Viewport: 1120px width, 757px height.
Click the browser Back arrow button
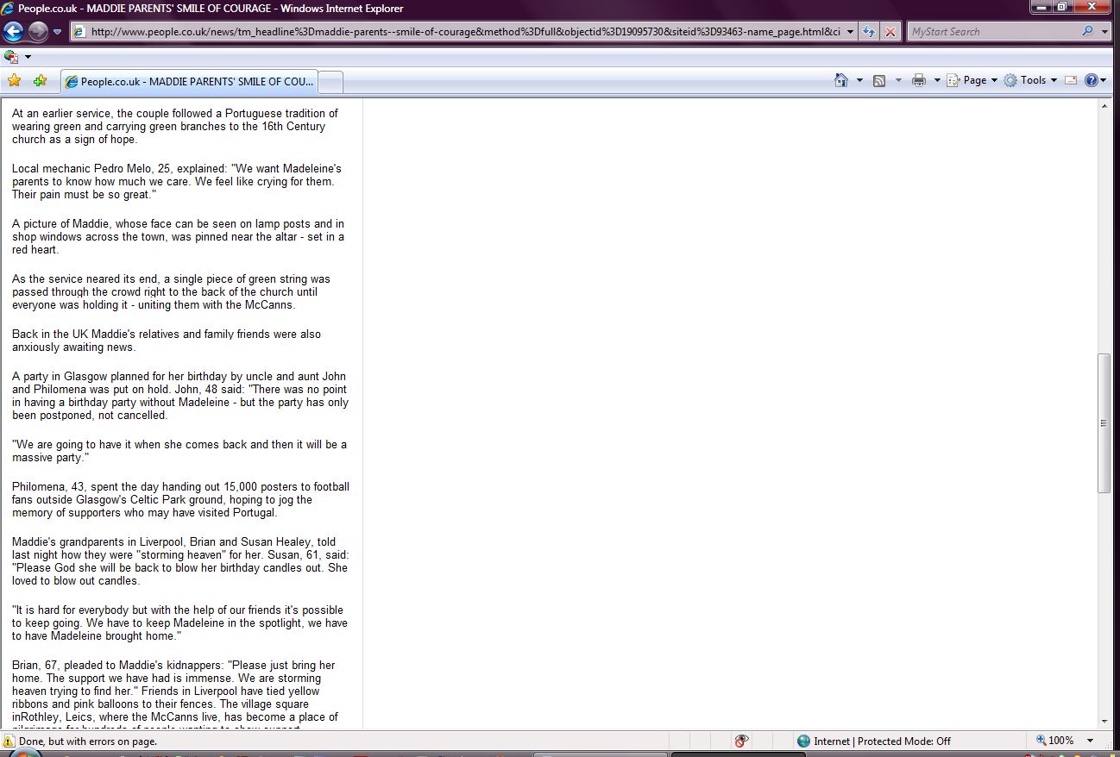pyautogui.click(x=13, y=32)
